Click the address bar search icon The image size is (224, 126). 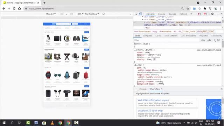pos(182,8)
